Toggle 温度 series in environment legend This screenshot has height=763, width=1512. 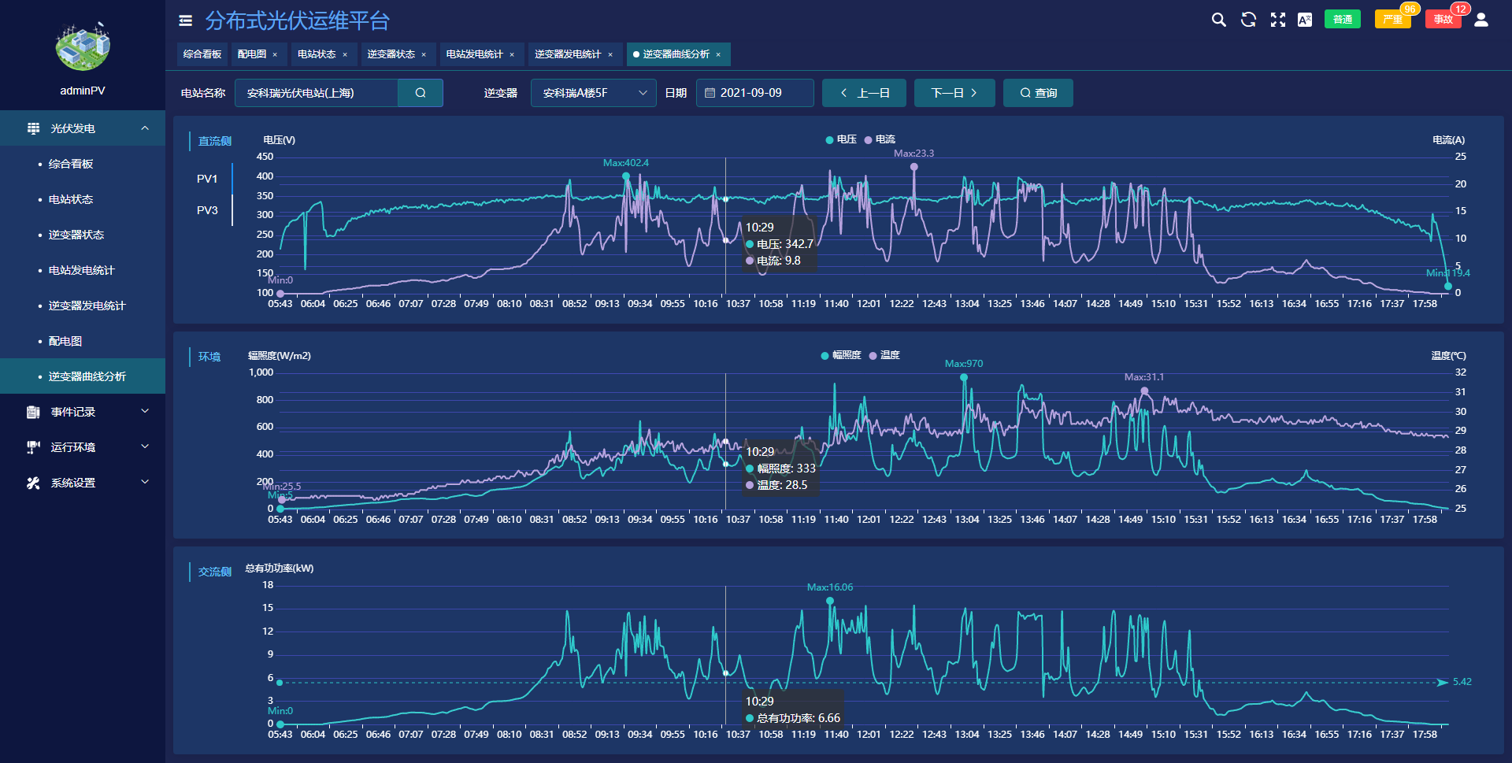coord(884,355)
